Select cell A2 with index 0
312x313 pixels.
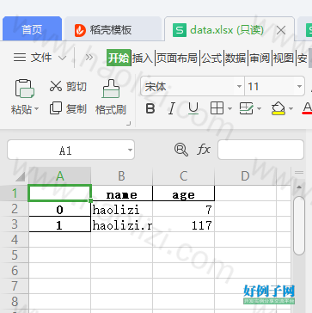point(60,209)
